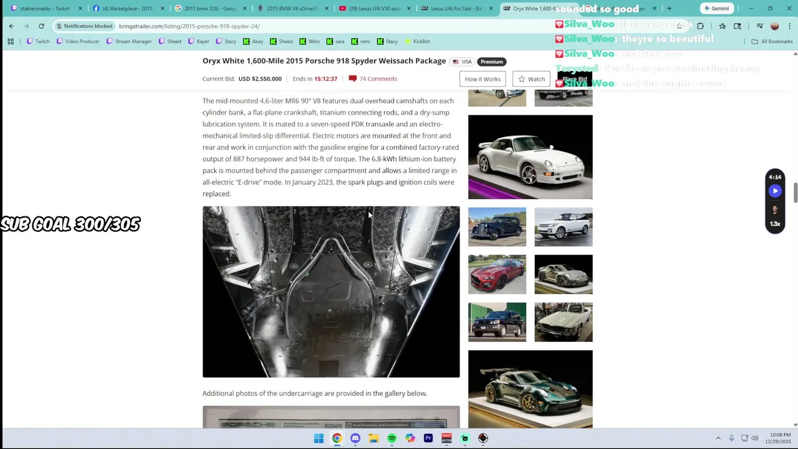Open the Kayel bookmark
The width and height of the screenshot is (798, 449).
198,41
